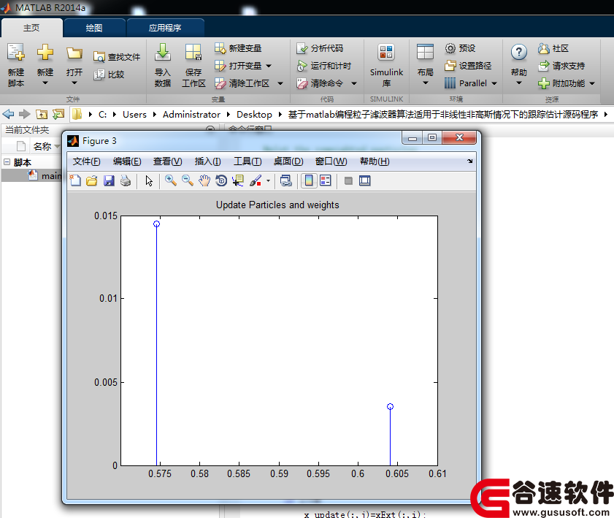Toggle the Edit Plot arrow tool
Viewport: 614px width, 518px height.
(x=149, y=180)
